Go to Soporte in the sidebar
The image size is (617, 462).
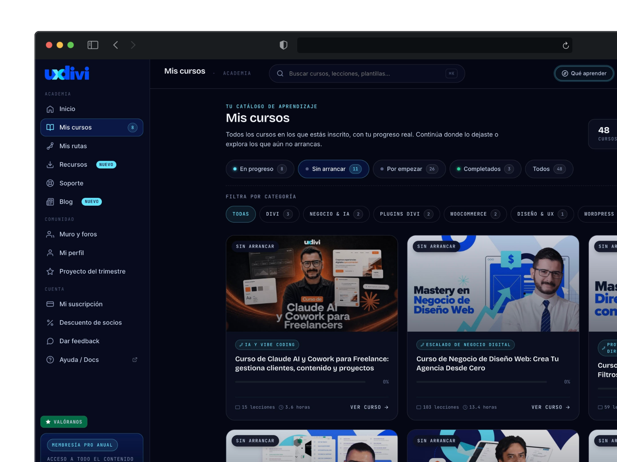tap(92, 183)
